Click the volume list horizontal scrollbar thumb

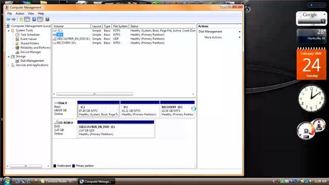pos(95,94)
